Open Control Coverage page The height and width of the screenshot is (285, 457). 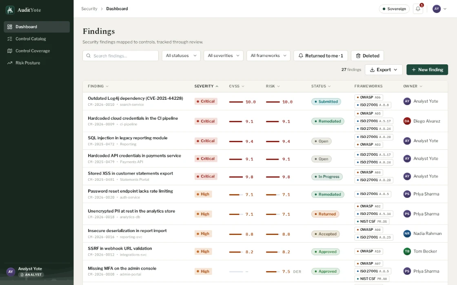point(37,50)
